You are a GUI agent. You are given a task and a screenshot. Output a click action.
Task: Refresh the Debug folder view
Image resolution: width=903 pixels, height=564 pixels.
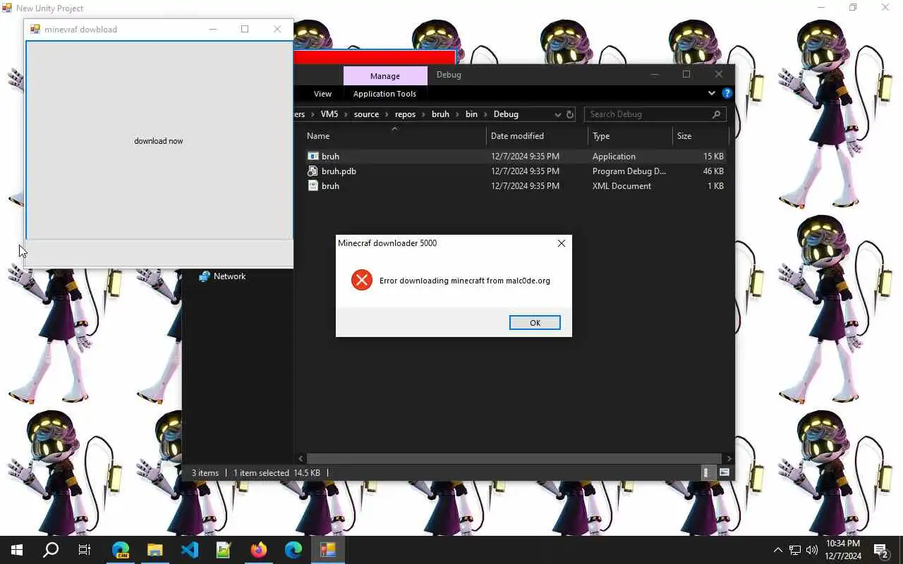[570, 114]
